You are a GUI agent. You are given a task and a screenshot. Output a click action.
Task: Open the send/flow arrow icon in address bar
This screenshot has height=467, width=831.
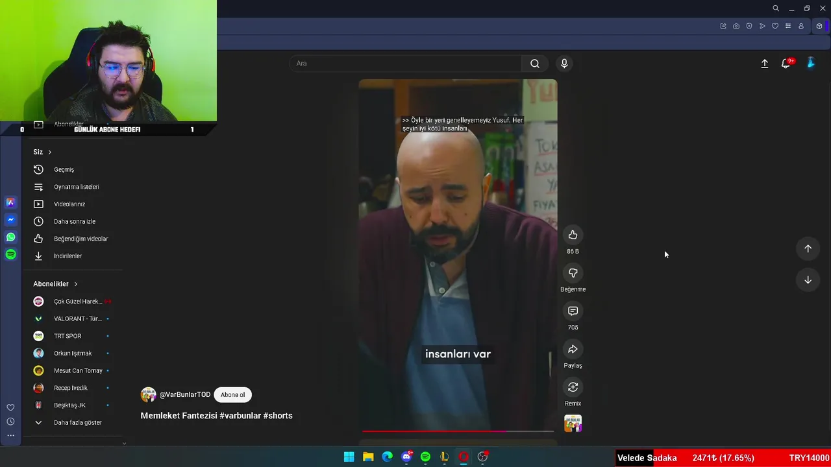762,26
